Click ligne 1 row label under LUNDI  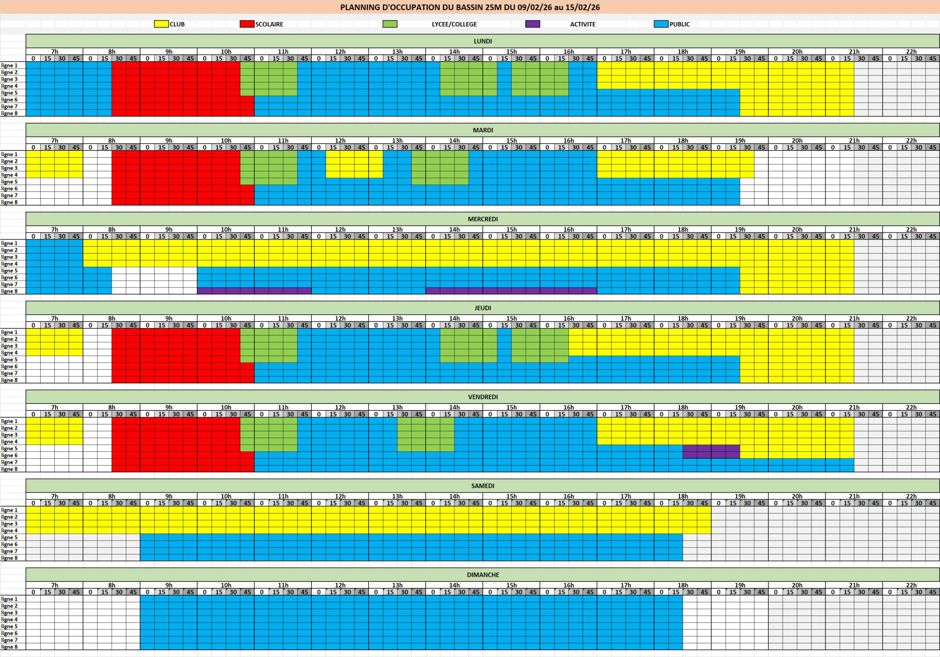(10, 66)
